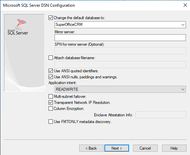The image size is (190, 155).
Task: Open the SuperOfficeCRM database dropdown
Action: 120,25
